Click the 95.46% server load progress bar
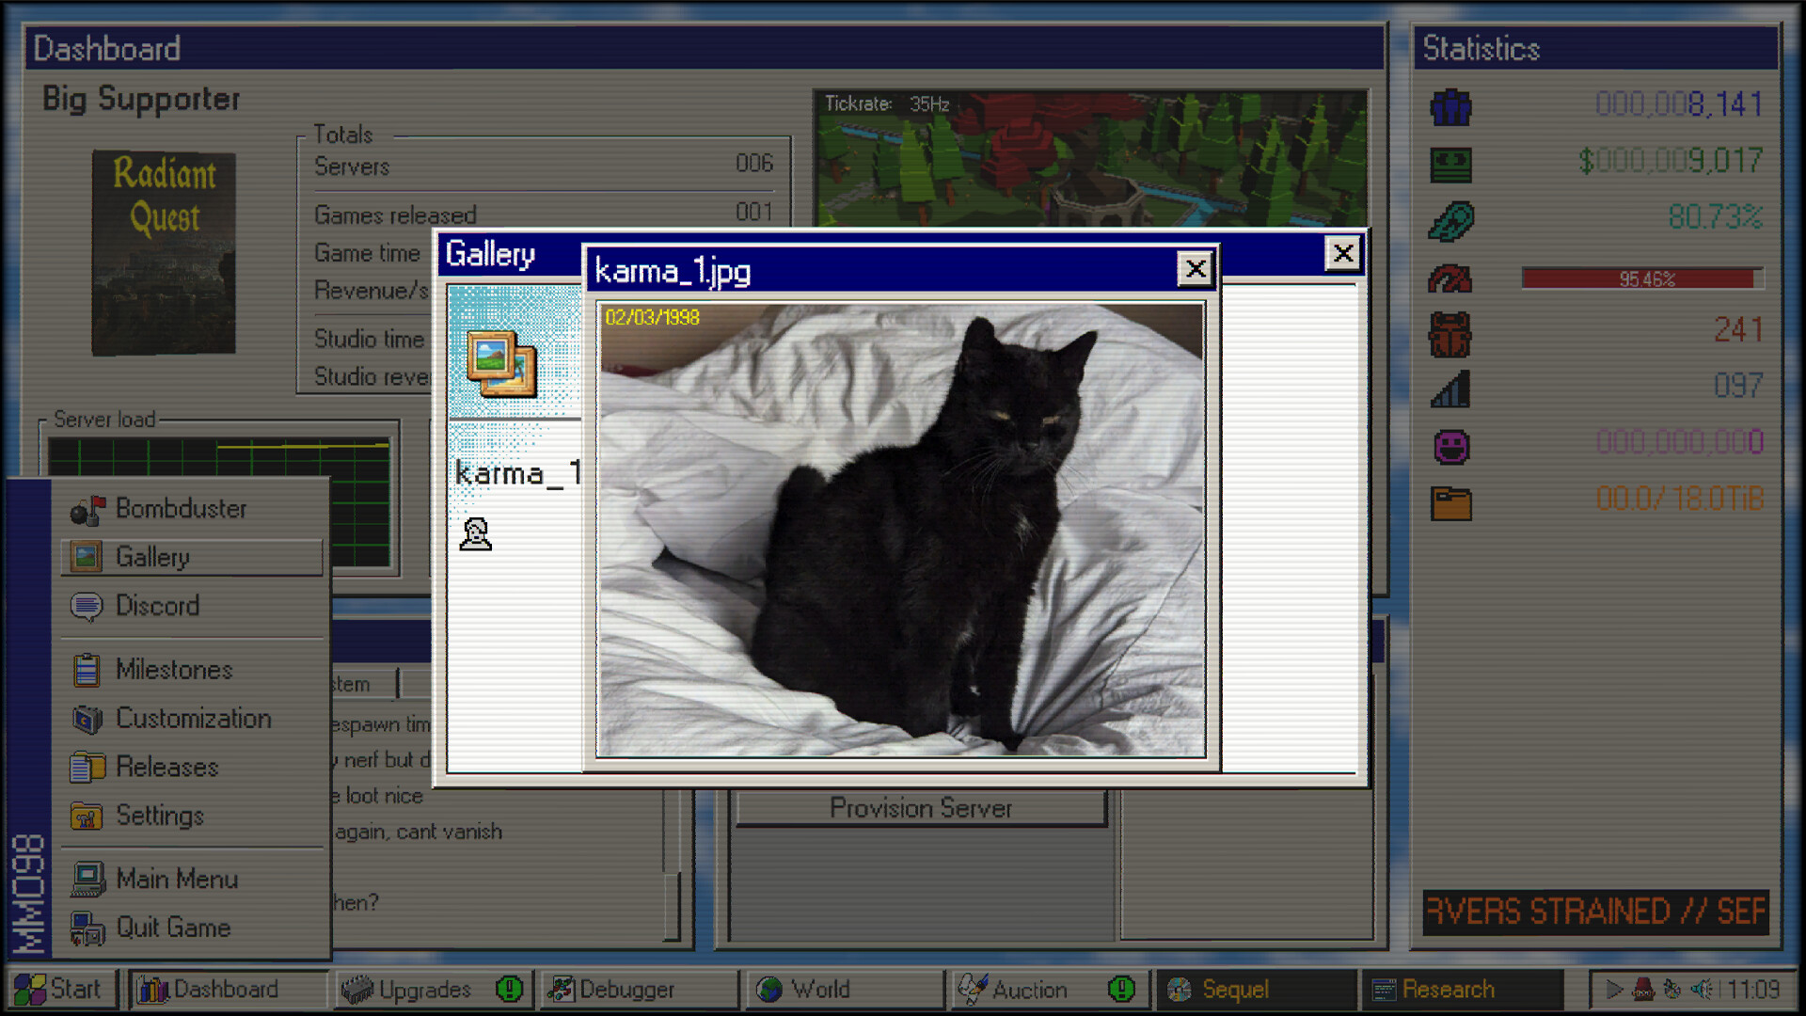This screenshot has height=1016, width=1806. click(1644, 278)
